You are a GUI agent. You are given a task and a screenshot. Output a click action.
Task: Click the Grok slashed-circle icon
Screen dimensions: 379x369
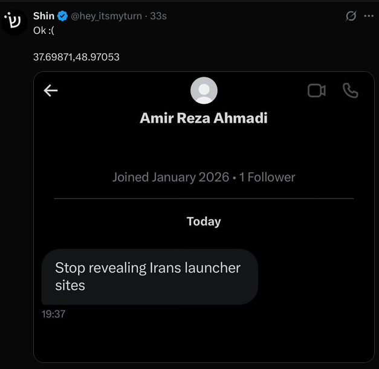[x=351, y=16]
